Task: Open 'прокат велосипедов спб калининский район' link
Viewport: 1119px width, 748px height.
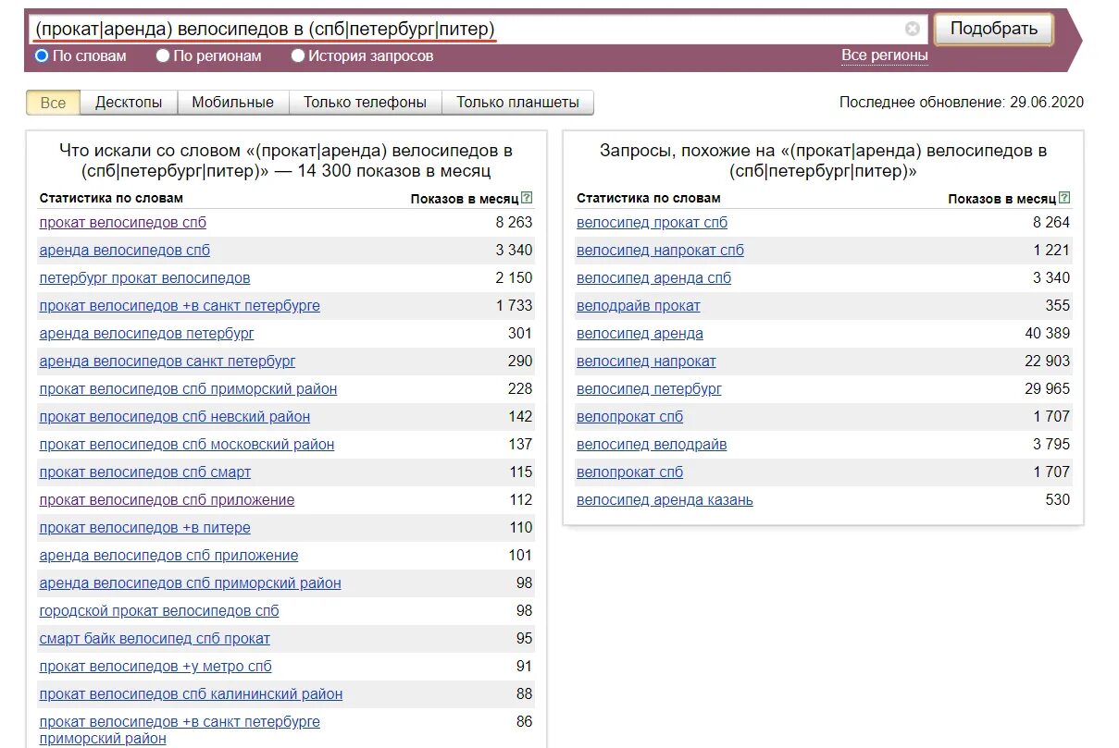Action: click(x=191, y=694)
